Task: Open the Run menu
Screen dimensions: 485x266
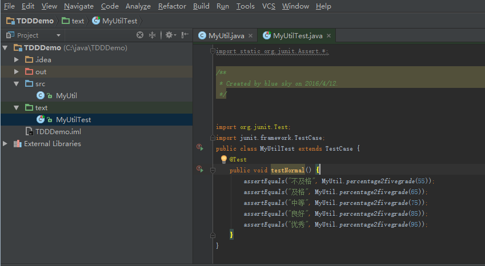Action: click(x=223, y=6)
